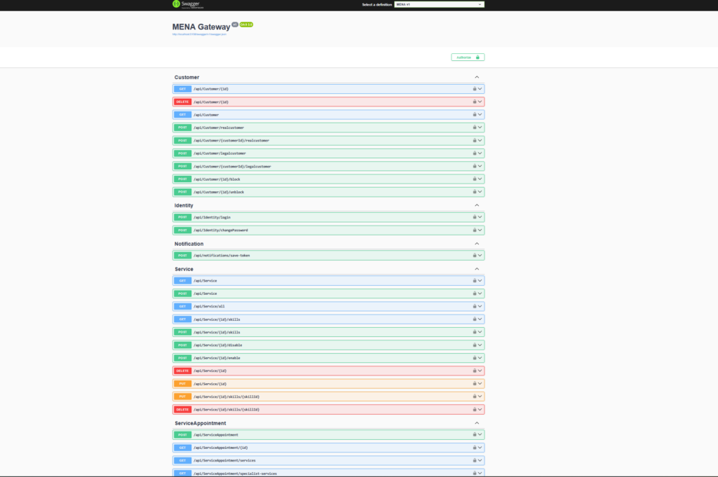Click lock icon on POST /api/Service/{id}/skills row
718x477 pixels.
click(x=475, y=332)
